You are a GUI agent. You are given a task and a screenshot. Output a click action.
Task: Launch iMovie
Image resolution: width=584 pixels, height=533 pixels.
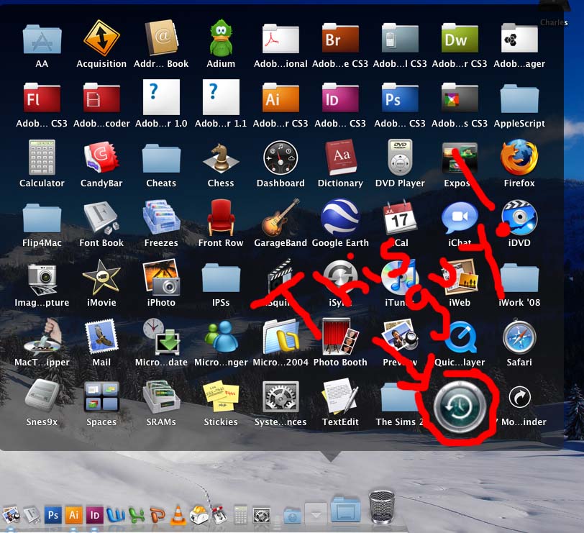pyautogui.click(x=101, y=278)
